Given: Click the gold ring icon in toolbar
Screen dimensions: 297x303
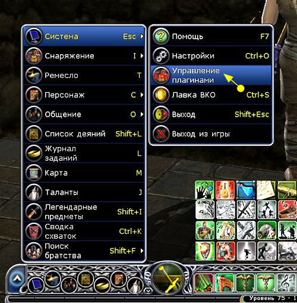Looking at the screenshot, I should click(x=102, y=285).
